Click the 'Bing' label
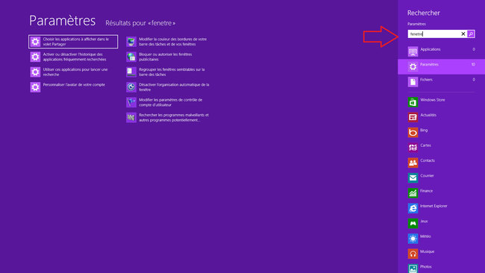Image resolution: width=485 pixels, height=273 pixels. tap(424, 131)
